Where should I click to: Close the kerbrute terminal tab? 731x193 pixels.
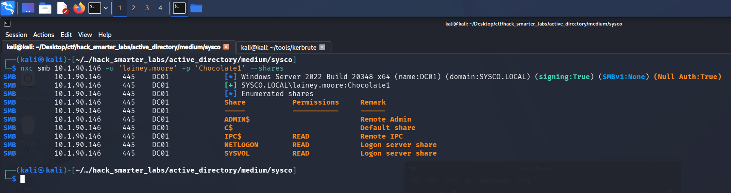[x=322, y=47]
